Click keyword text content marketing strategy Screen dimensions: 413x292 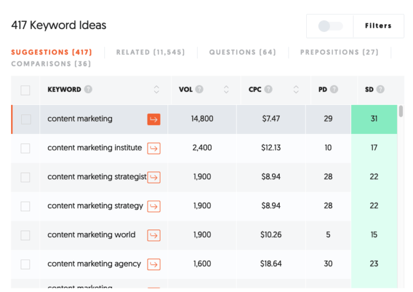click(x=95, y=206)
